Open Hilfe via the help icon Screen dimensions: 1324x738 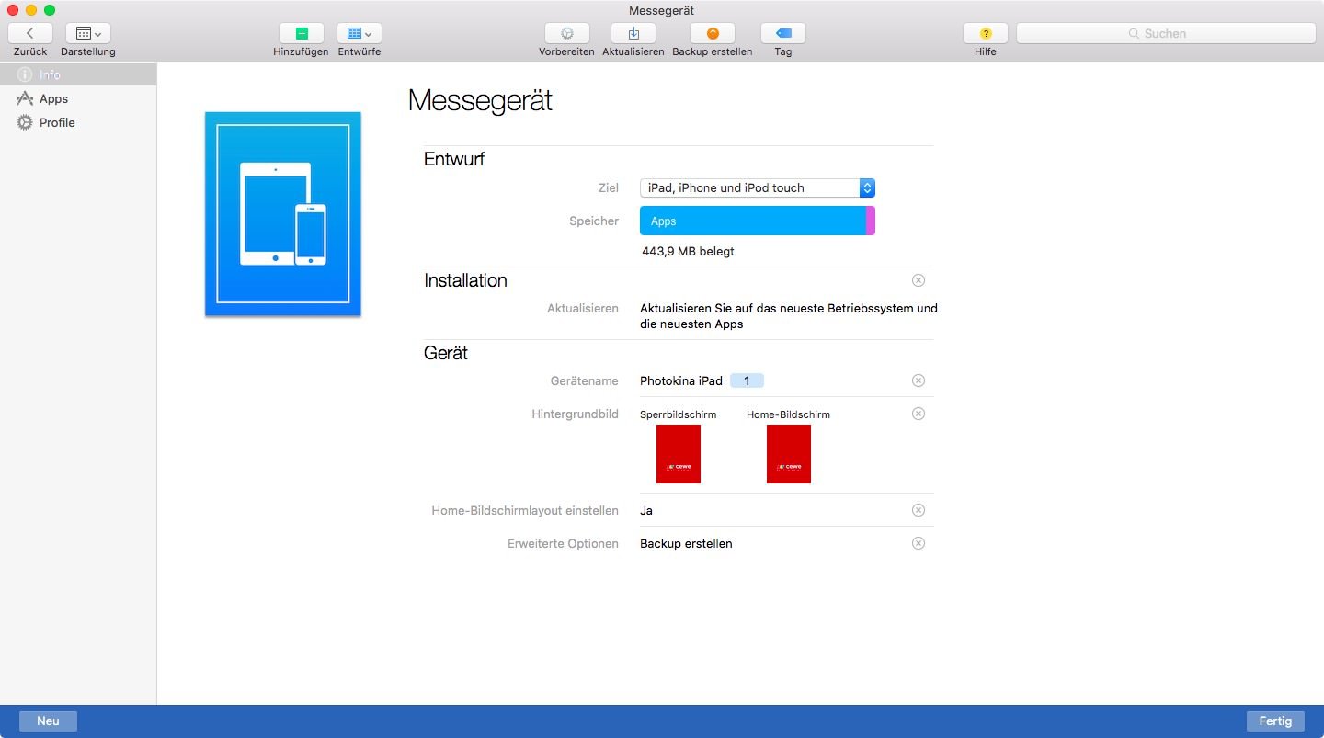[984, 33]
